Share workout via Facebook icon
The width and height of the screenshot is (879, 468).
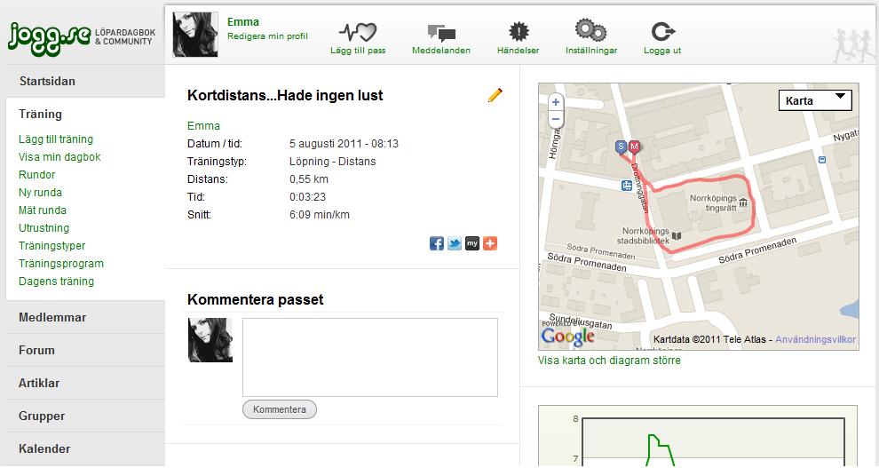pyautogui.click(x=437, y=243)
